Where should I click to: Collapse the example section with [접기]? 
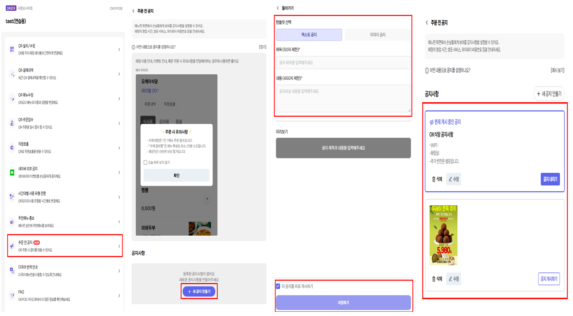(262, 47)
